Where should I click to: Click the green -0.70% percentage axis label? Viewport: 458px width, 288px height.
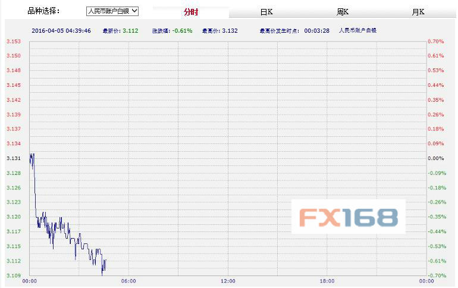[436, 276]
